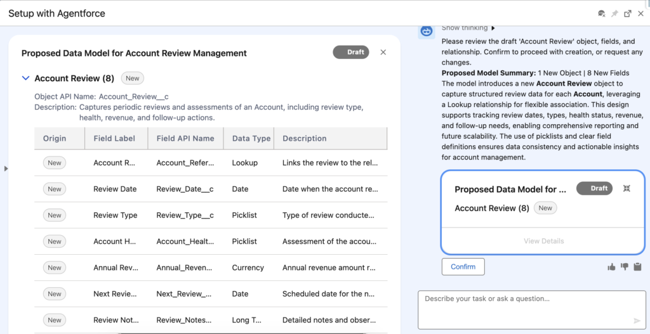Click the Draft badge in detail panel
Screen dimensions: 650x334
tap(350, 52)
